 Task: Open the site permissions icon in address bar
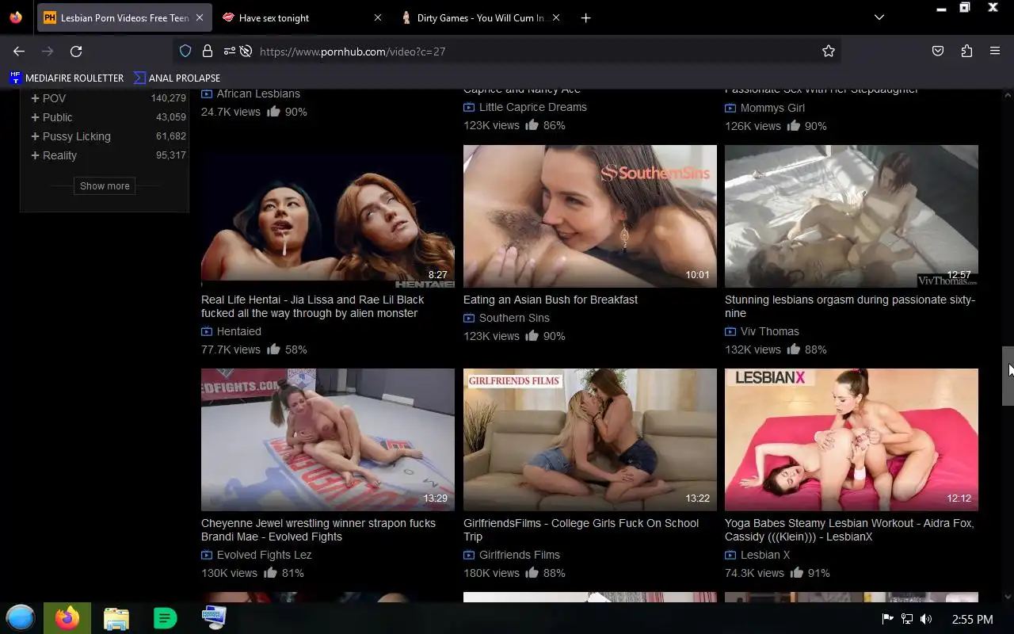tap(229, 51)
